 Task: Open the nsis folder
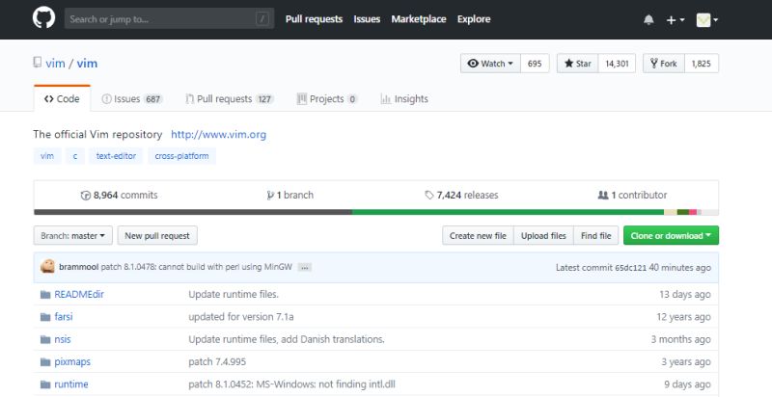pos(63,339)
